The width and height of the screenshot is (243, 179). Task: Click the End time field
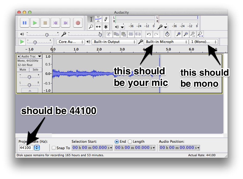135,148
